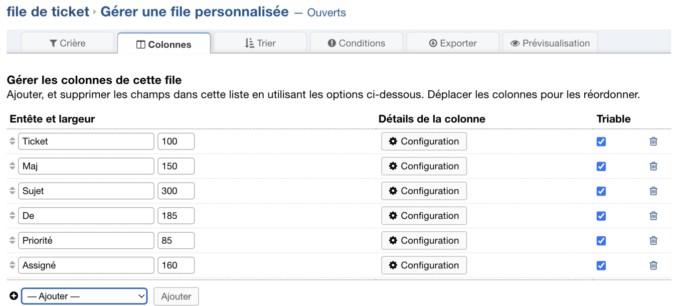677x306 pixels.
Task: Delete the Ticket column with trash icon
Action: (653, 141)
